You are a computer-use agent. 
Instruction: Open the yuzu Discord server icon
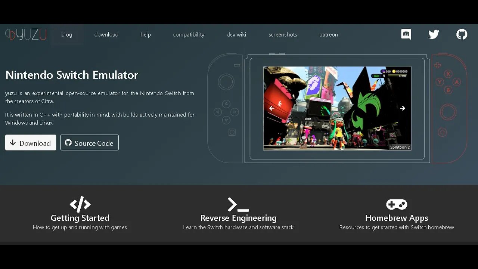[406, 34]
